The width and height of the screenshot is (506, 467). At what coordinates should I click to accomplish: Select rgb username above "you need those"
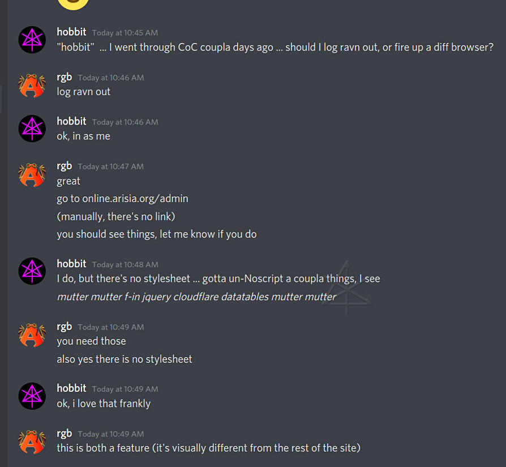pos(64,326)
